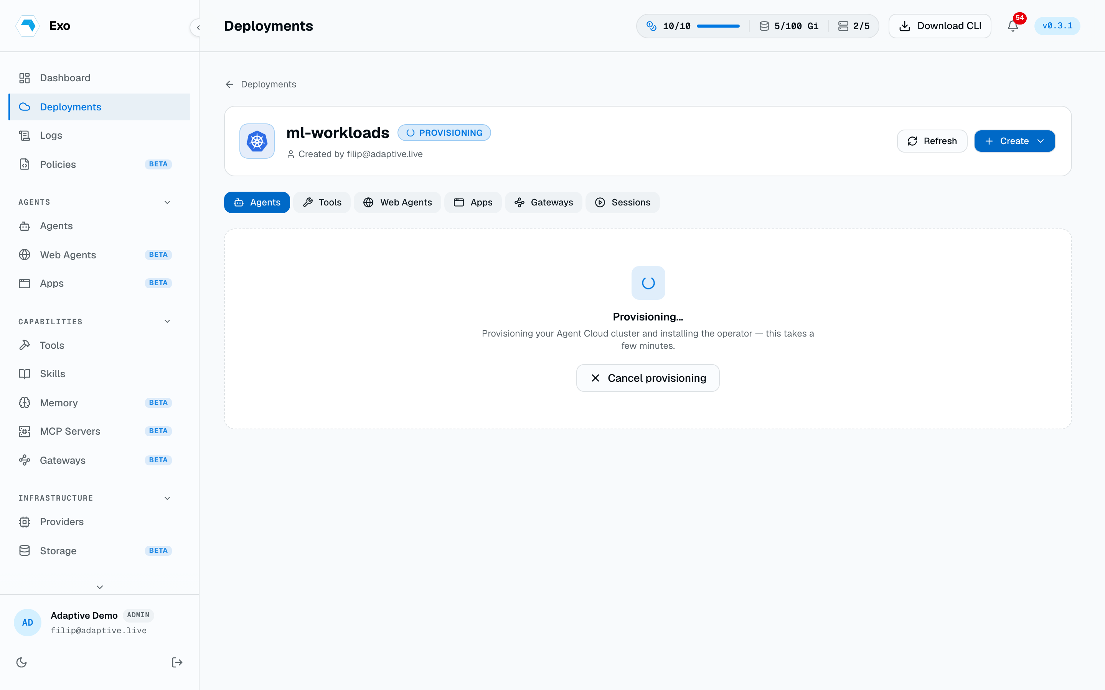Click the MCP Servers icon
Image resolution: width=1105 pixels, height=690 pixels.
click(25, 431)
